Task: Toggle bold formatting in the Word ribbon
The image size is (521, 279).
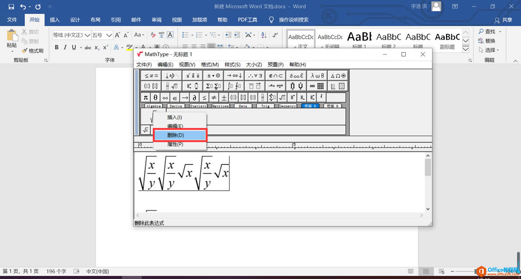Action: (x=57, y=47)
